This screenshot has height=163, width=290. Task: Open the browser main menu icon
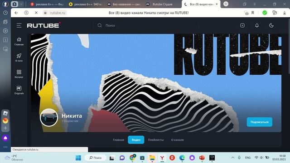pyautogui.click(x=255, y=4)
